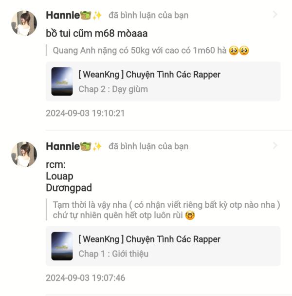Image resolution: width=292 pixels, height=296 pixels.
Task: Click the timestamp 2024-09-03 19:07:46
Action: coord(85,278)
